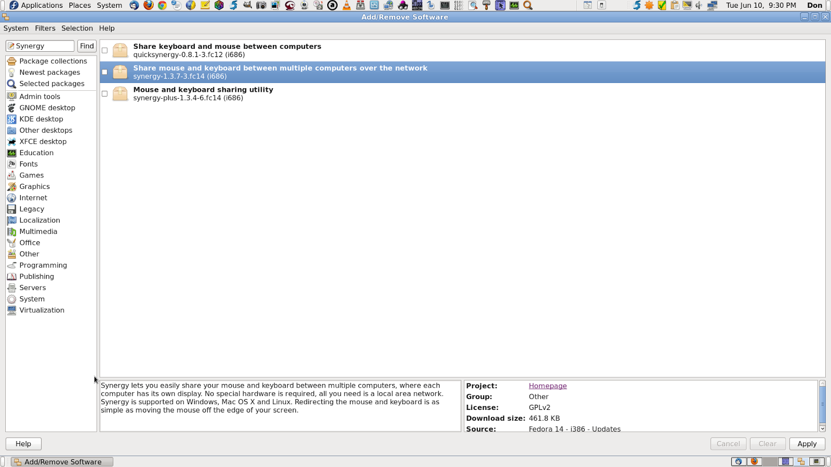This screenshot has width=831, height=467.
Task: Open the system monitor launcher in the panel
Action: pos(514,5)
